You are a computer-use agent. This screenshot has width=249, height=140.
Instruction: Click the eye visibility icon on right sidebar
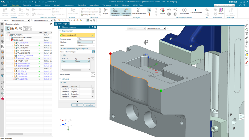(x=246, y=25)
